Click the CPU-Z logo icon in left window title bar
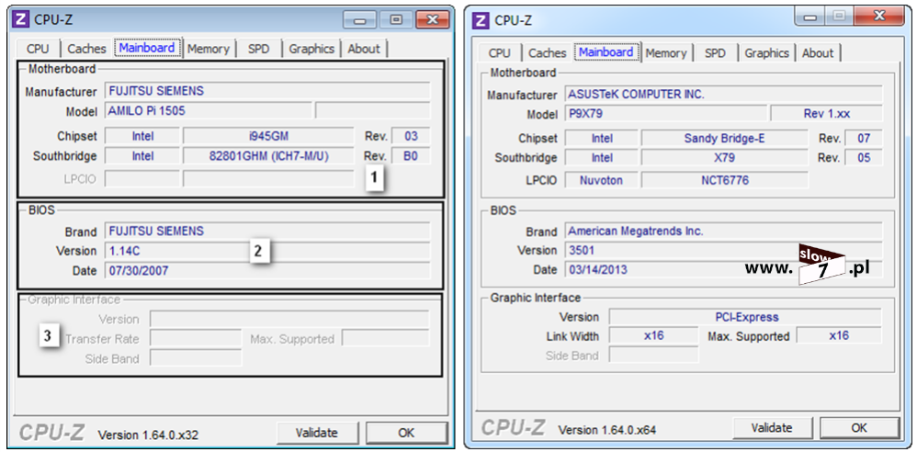Viewport: 917px width, 452px height. click(x=21, y=19)
